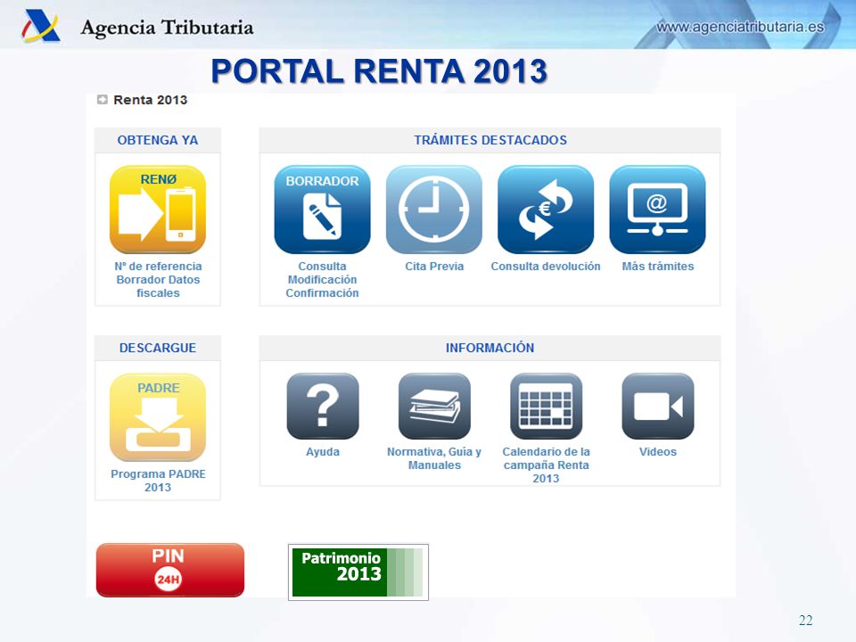Screen dimensions: 856x642
Task: Click the Consulta devolución text link
Action: pyautogui.click(x=546, y=267)
